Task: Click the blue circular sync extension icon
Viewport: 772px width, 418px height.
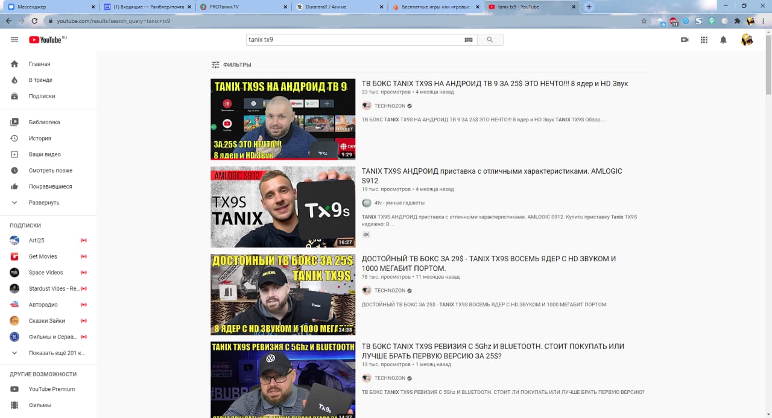Action: [686, 21]
